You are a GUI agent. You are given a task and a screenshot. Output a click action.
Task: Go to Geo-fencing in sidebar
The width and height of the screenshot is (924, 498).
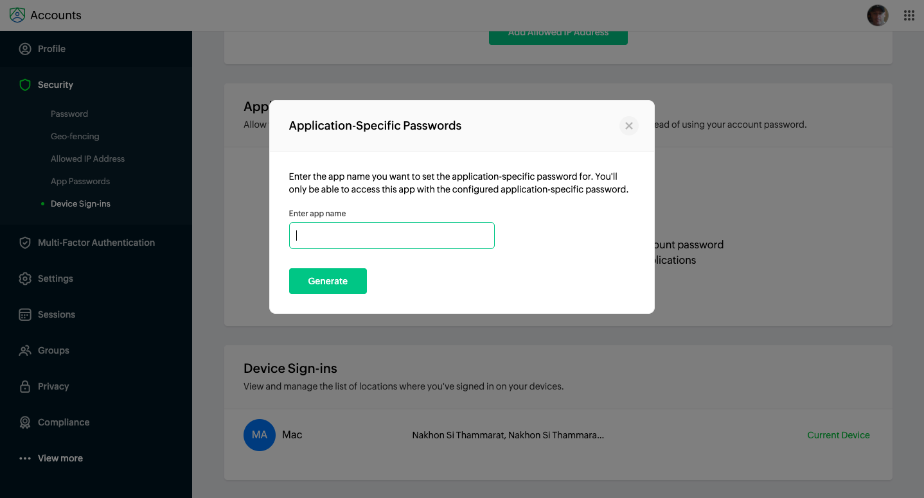[75, 136]
